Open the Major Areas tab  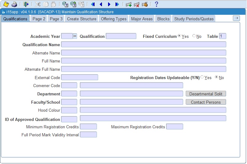point(142,19)
